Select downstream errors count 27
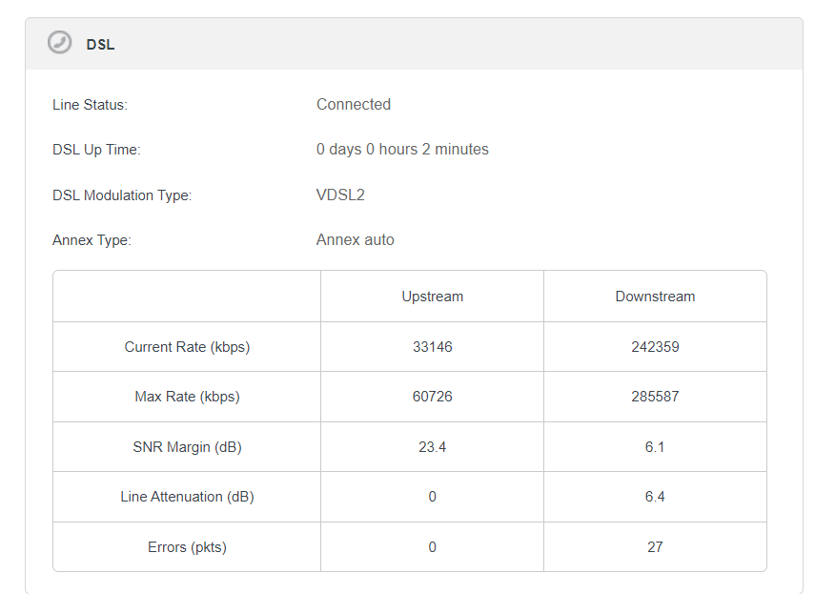The height and width of the screenshot is (594, 815). click(655, 547)
